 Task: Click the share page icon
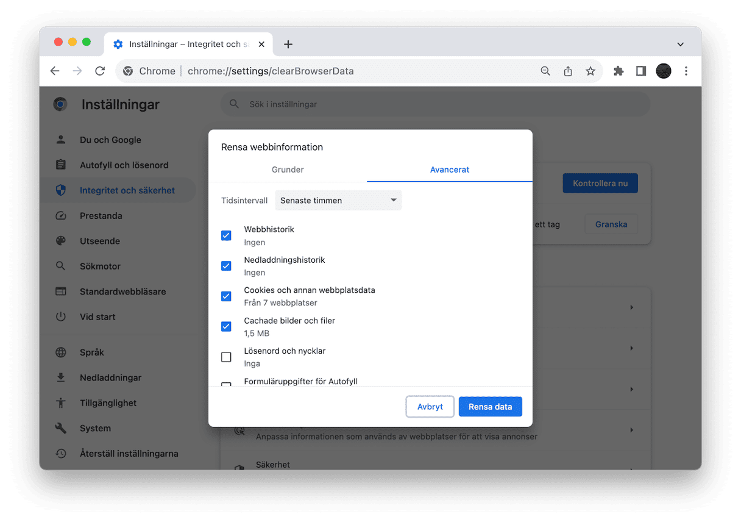pos(568,71)
